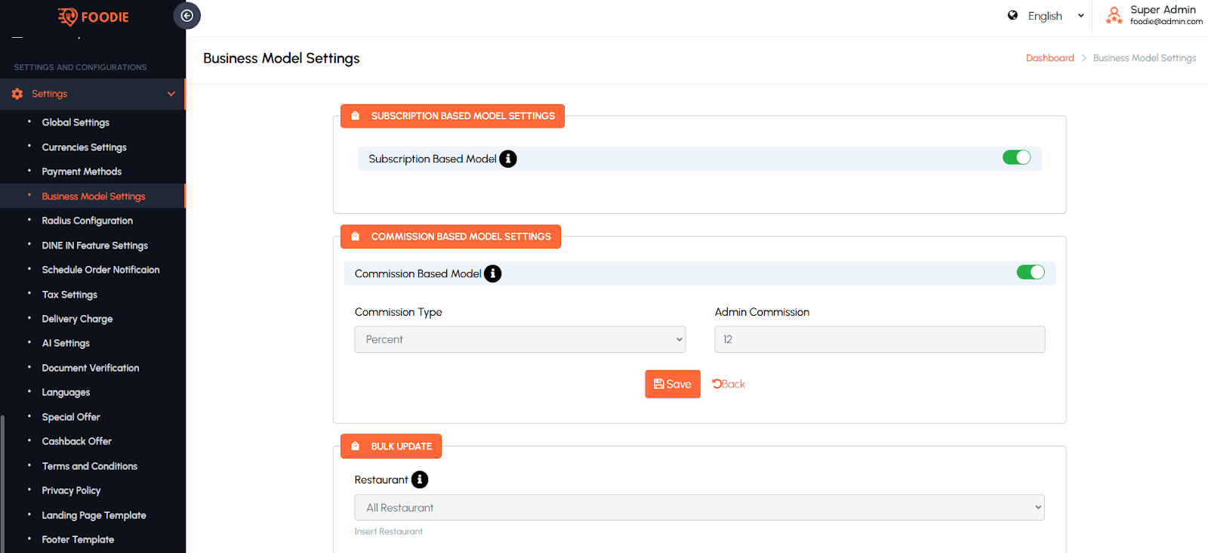This screenshot has width=1208, height=553.
Task: Open Tax Settings in the sidebar
Action: pos(69,295)
